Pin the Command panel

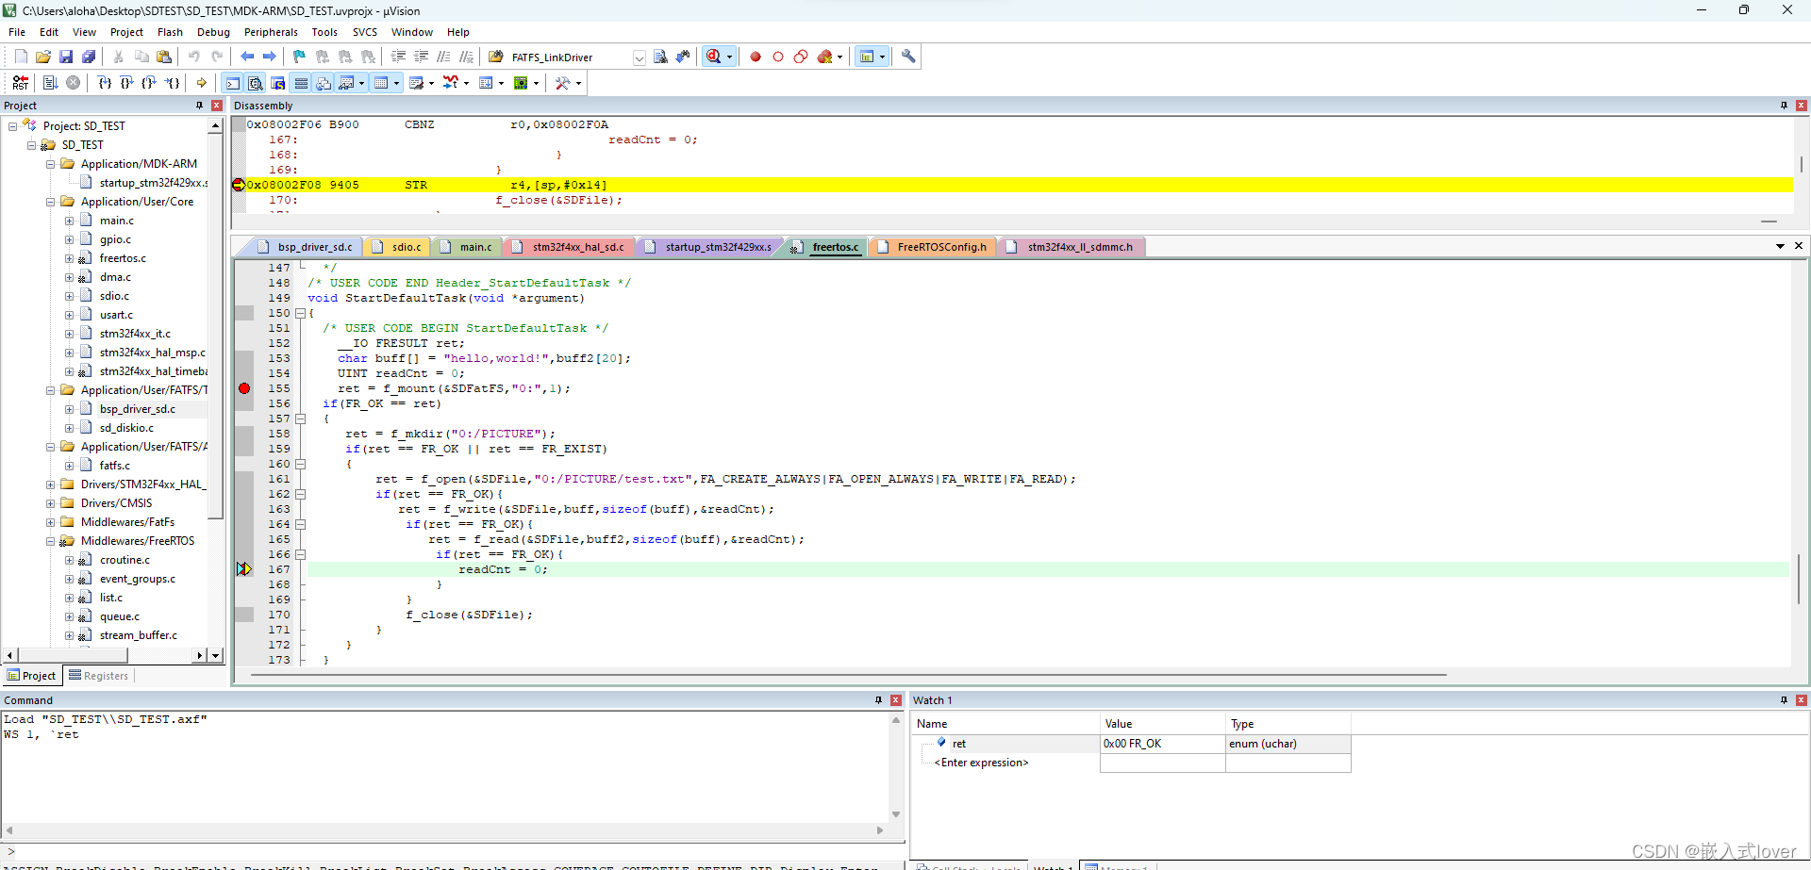[878, 700]
